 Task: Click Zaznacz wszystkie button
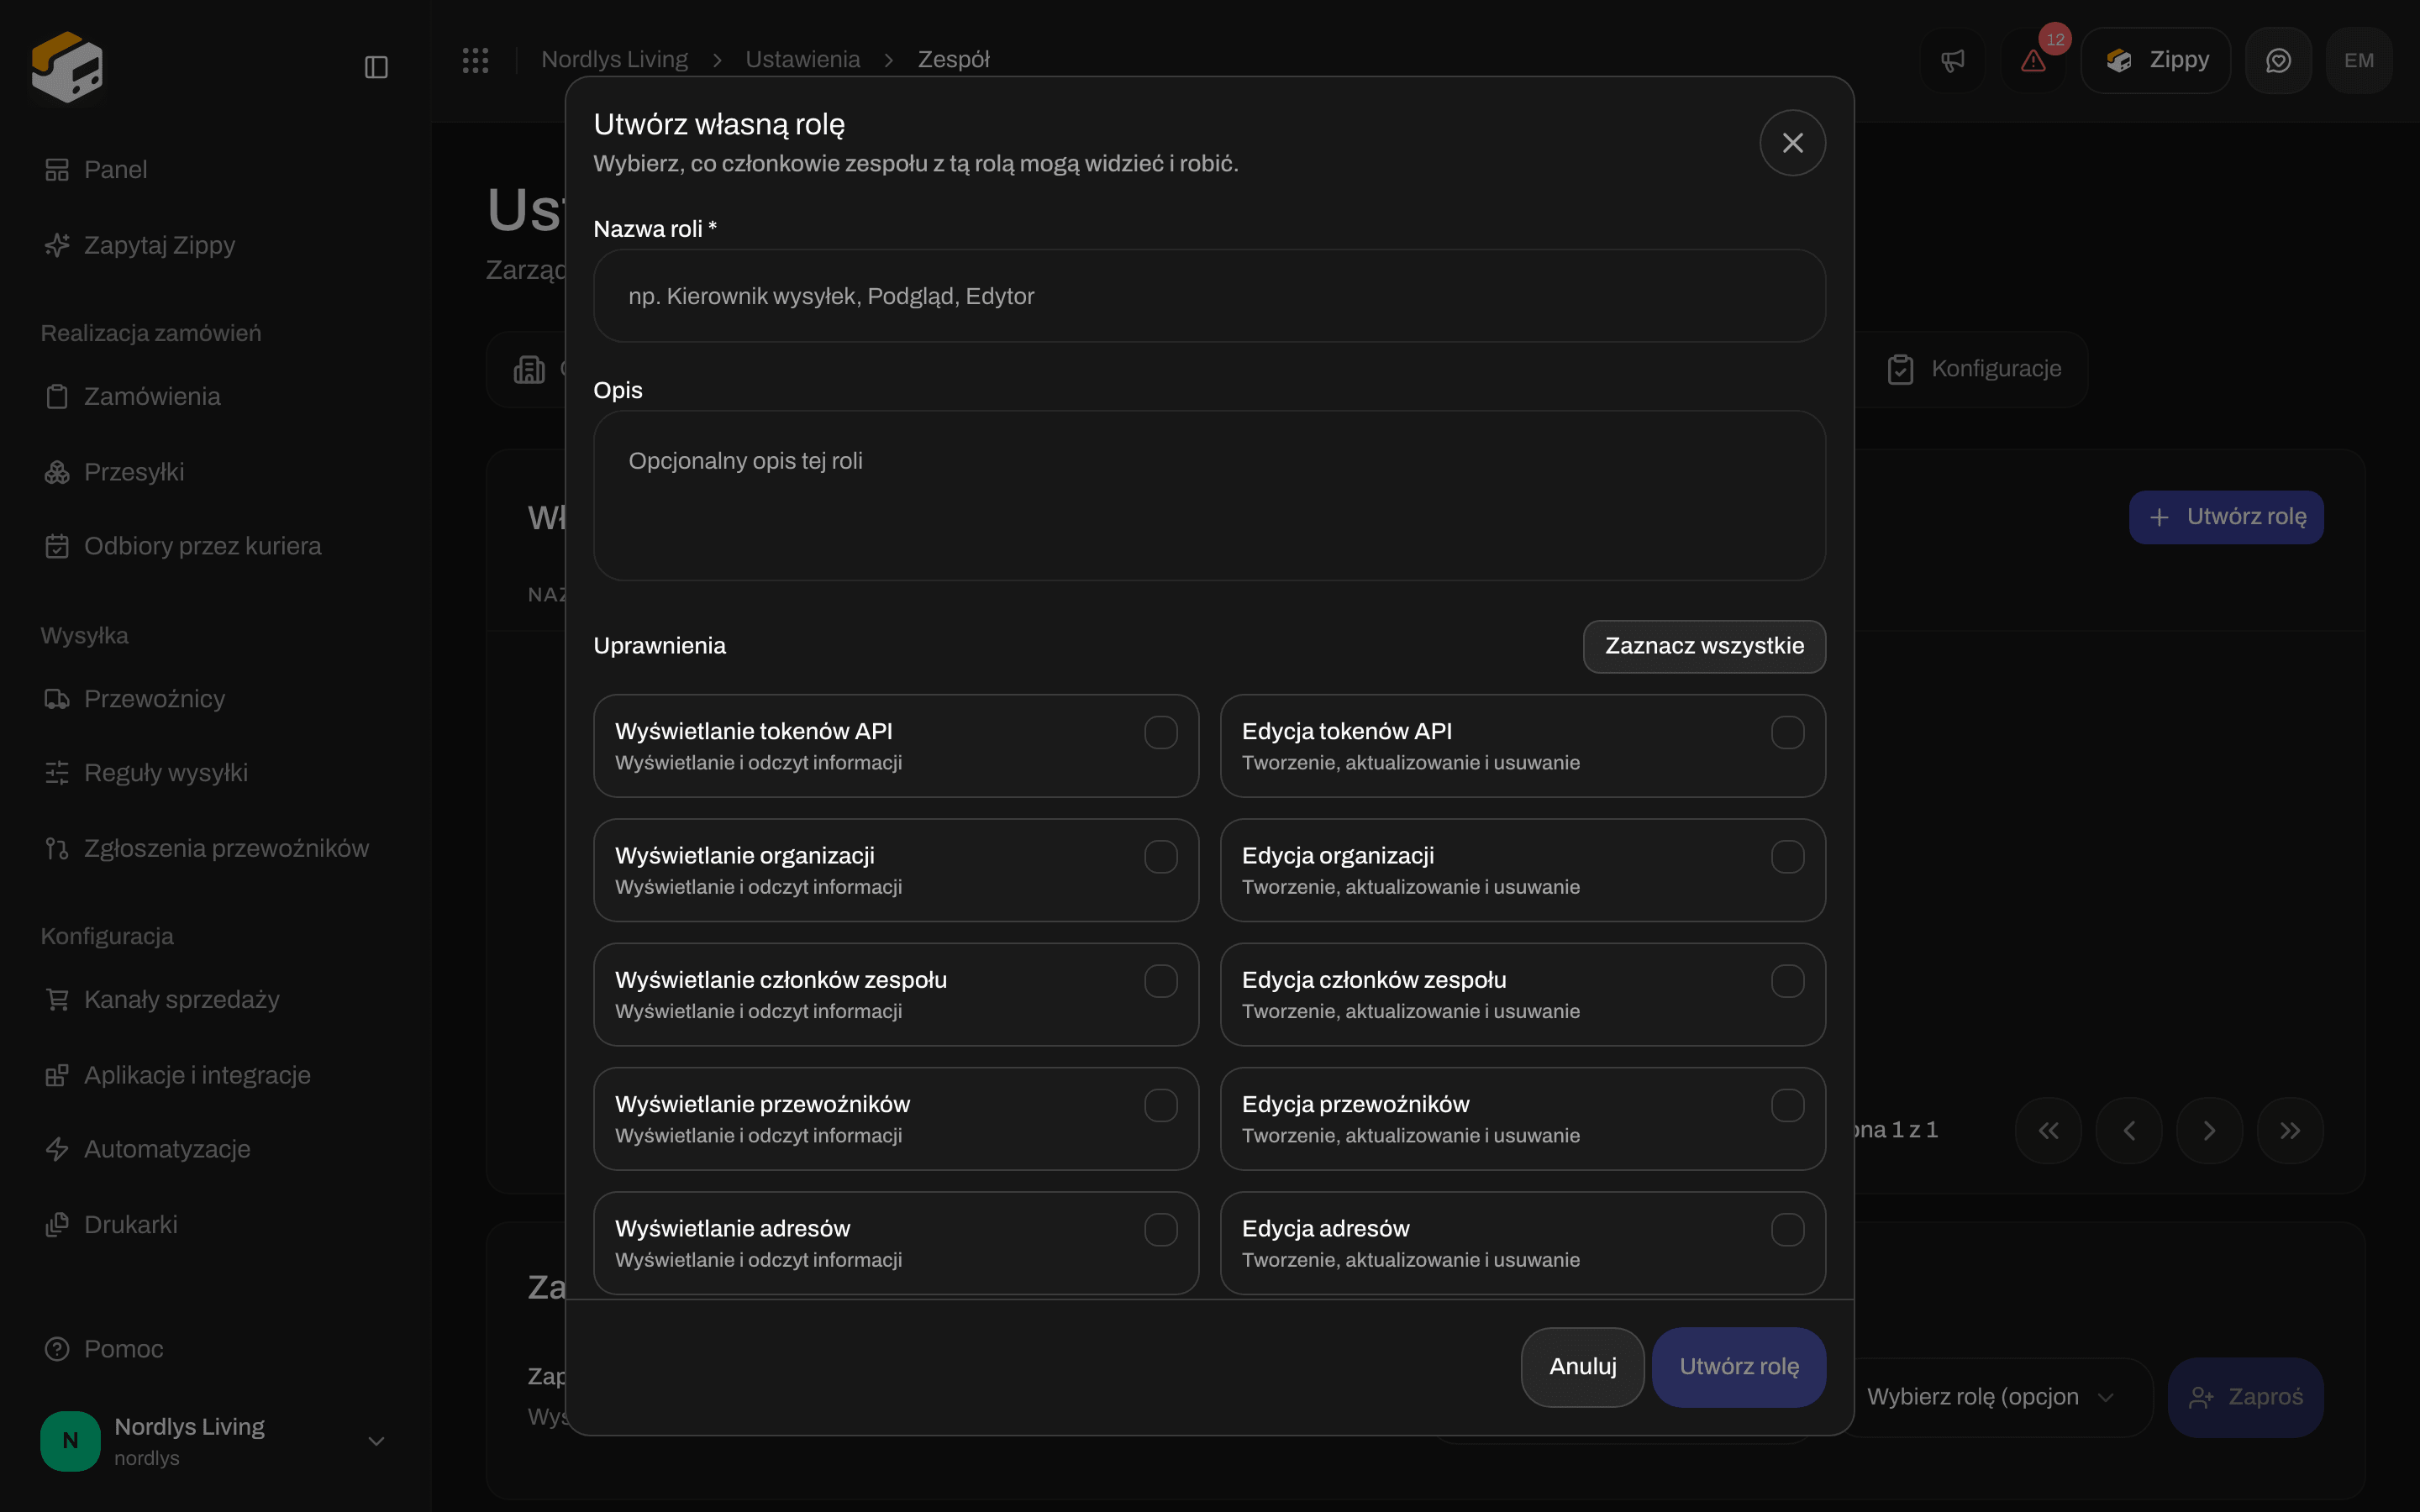click(x=1704, y=646)
